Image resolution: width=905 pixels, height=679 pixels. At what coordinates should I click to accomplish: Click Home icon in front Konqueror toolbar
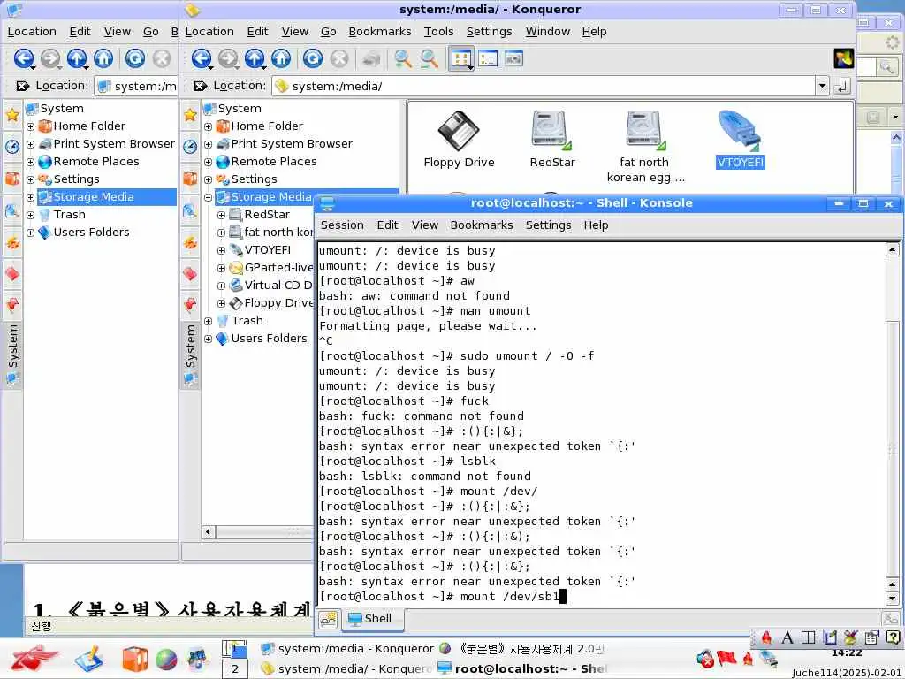(x=281, y=58)
